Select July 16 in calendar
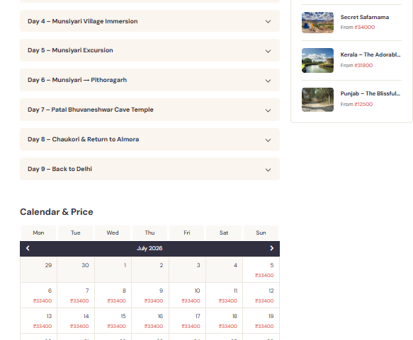This screenshot has width=413, height=340. (x=150, y=321)
